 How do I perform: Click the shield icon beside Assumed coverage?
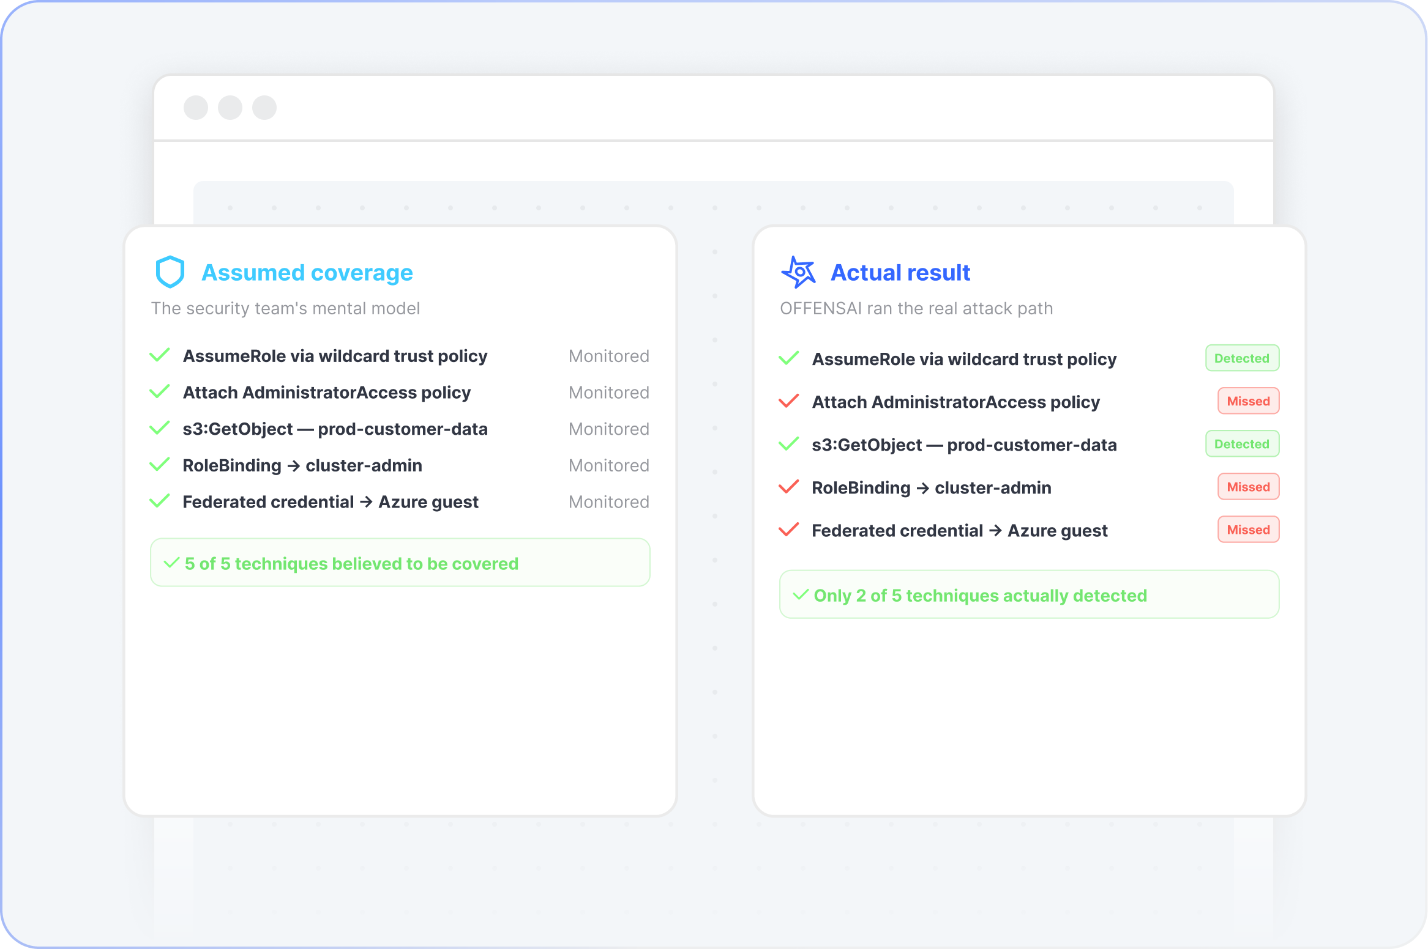point(170,272)
